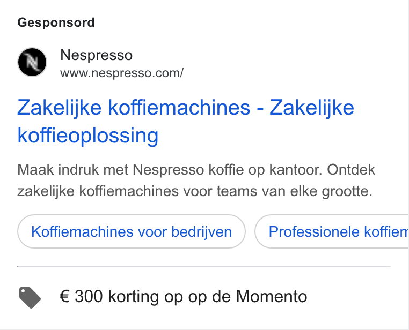Click the Nespresso round logo icon
Viewport: 409px width, 330px height.
(x=32, y=62)
